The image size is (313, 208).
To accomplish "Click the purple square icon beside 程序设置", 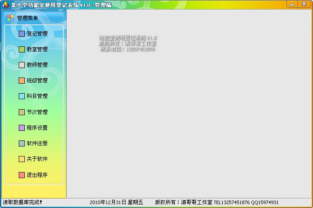I will click(22, 127).
